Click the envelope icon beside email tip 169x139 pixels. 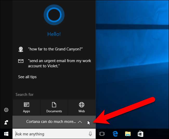tap(21, 61)
